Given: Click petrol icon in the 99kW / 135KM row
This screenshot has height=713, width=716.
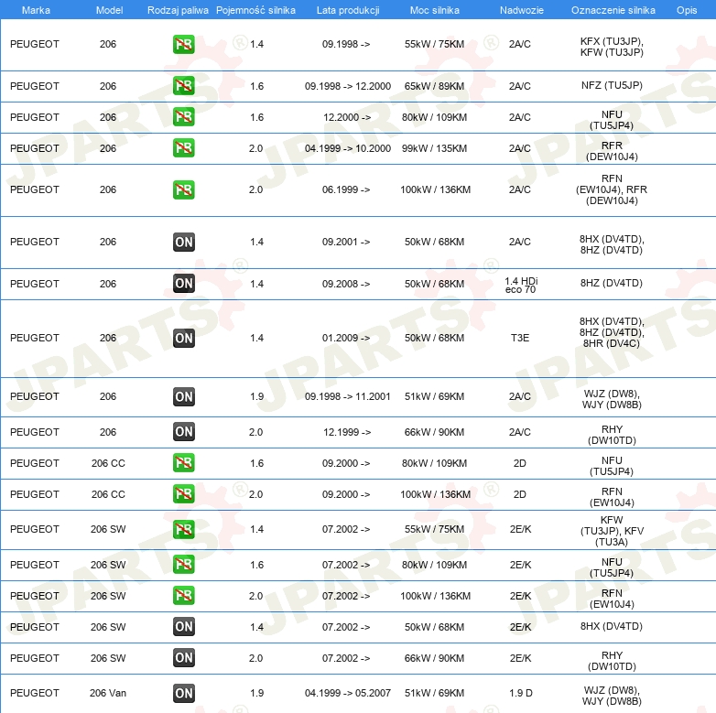Looking at the screenshot, I should coord(184,148).
